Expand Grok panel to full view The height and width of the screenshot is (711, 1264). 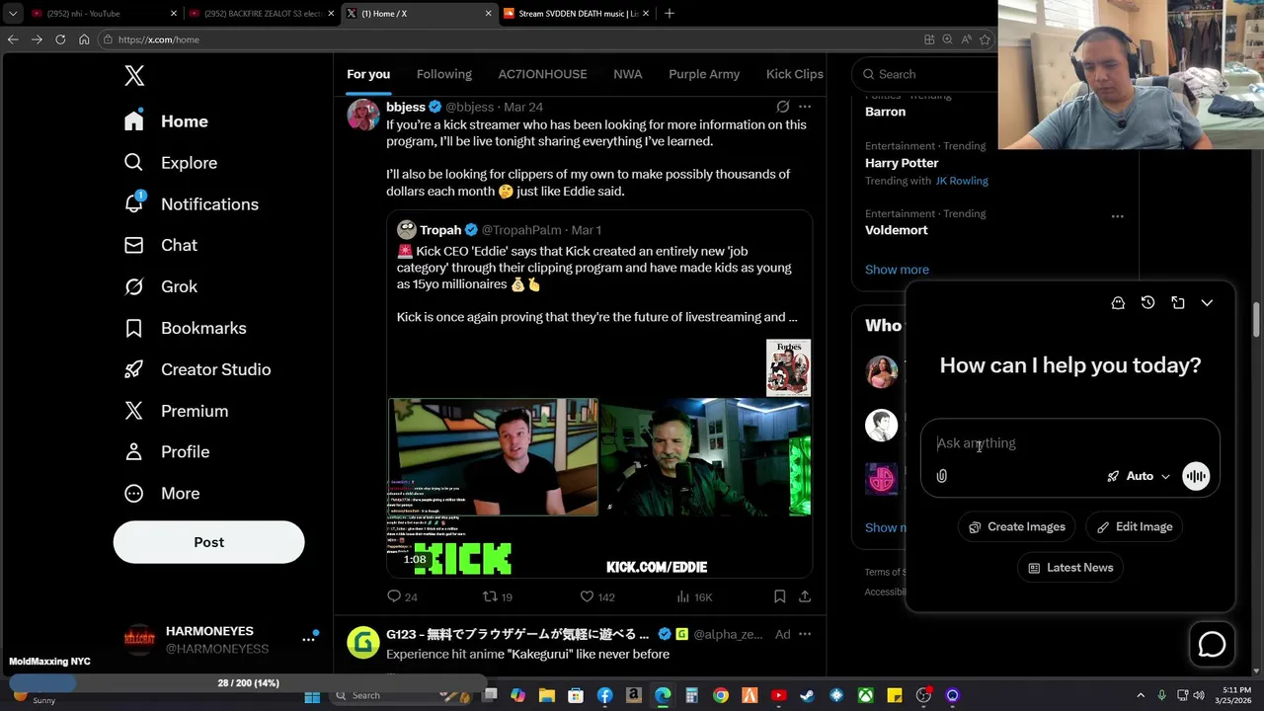pyautogui.click(x=1178, y=303)
